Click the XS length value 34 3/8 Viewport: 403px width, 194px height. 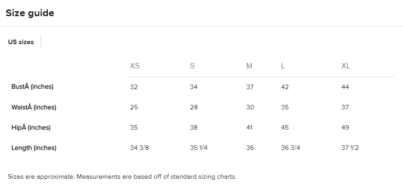[x=139, y=148]
